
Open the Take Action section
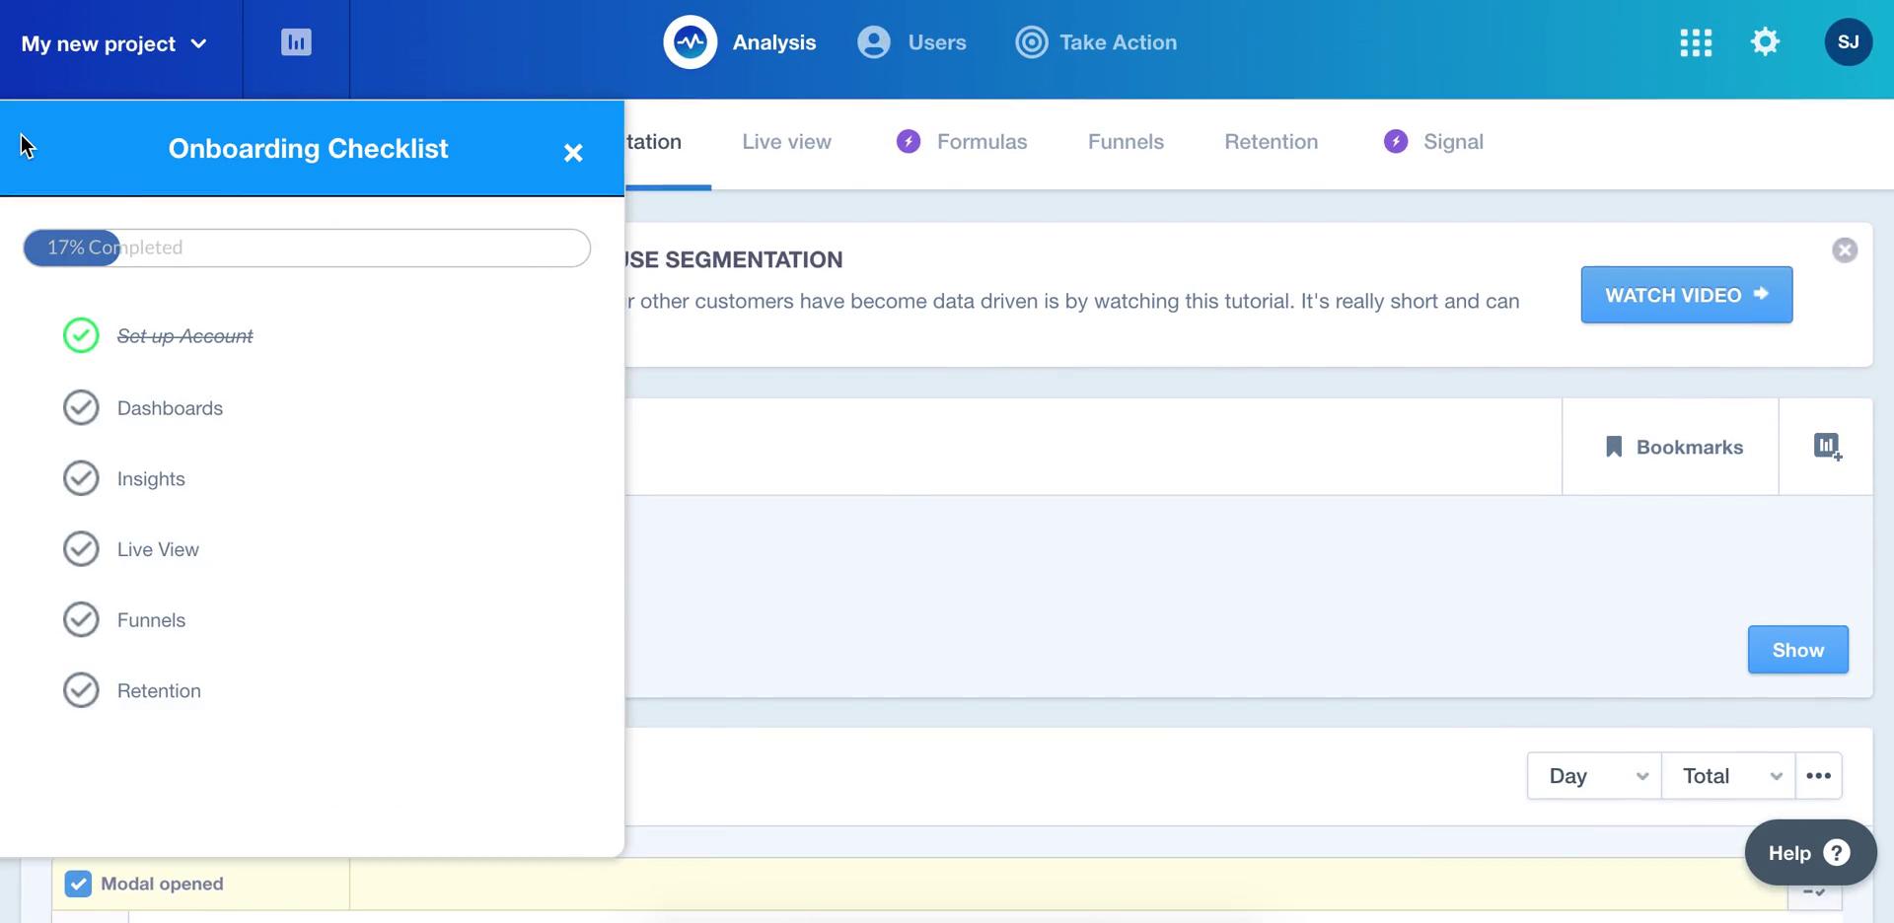(1096, 42)
